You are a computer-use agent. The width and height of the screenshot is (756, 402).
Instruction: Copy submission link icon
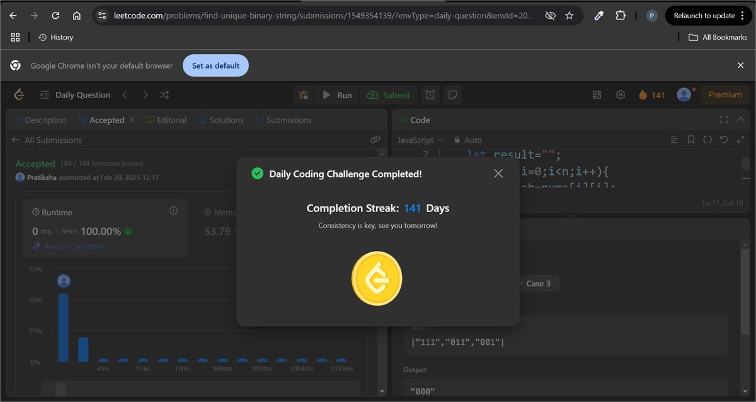375,140
